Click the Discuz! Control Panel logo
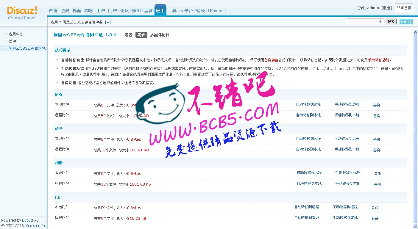 (x=22, y=13)
